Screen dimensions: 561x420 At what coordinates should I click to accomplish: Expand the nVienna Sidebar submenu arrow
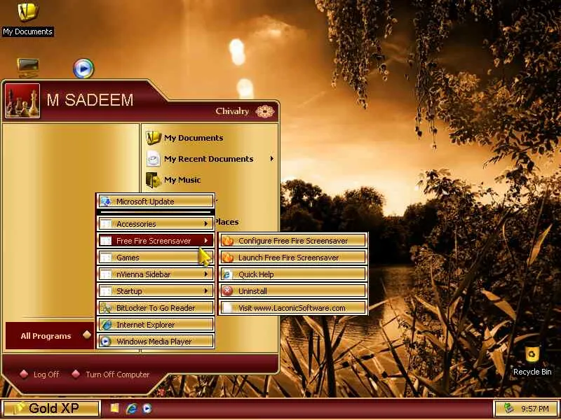click(205, 274)
